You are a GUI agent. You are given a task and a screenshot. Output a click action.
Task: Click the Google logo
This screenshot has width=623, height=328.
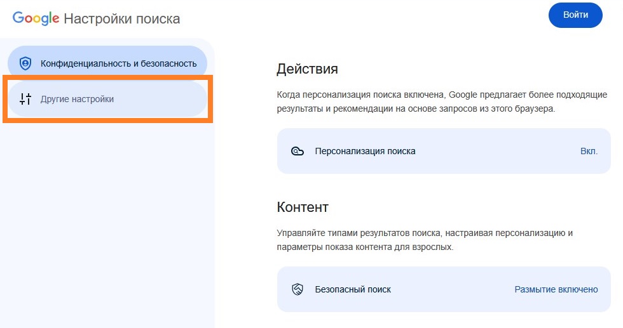point(36,18)
